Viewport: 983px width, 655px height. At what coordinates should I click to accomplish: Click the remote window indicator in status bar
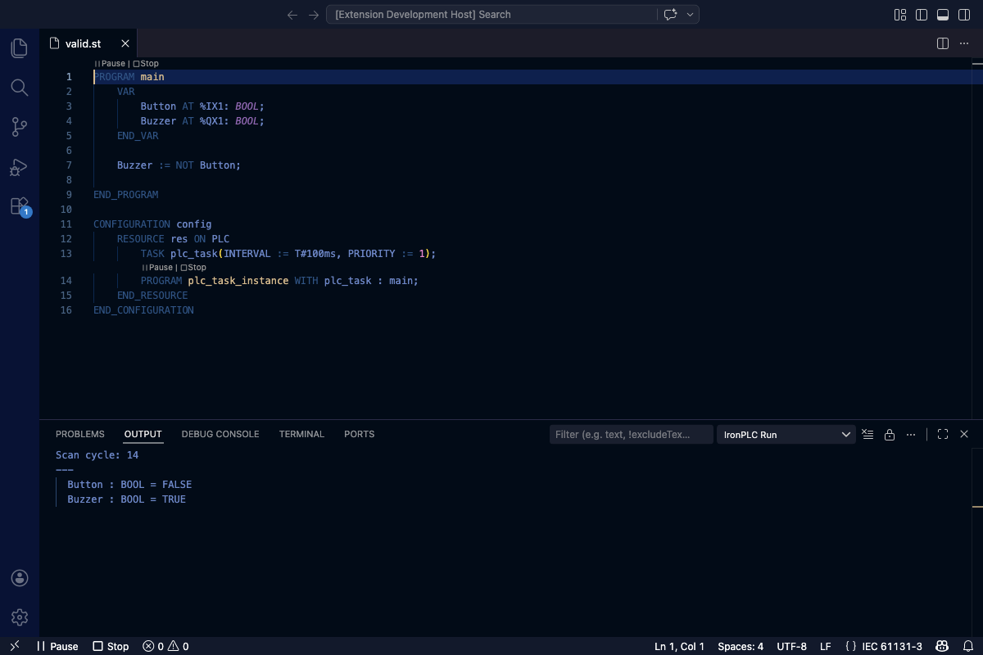pos(14,646)
